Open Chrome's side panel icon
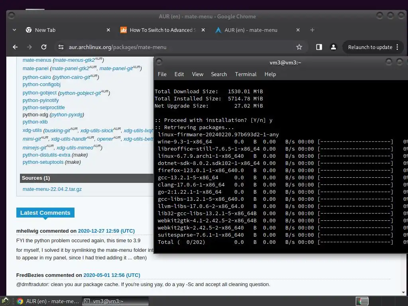The height and width of the screenshot is (306, 408). 319,47
